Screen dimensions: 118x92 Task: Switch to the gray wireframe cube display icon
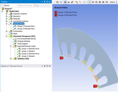(69, 2)
